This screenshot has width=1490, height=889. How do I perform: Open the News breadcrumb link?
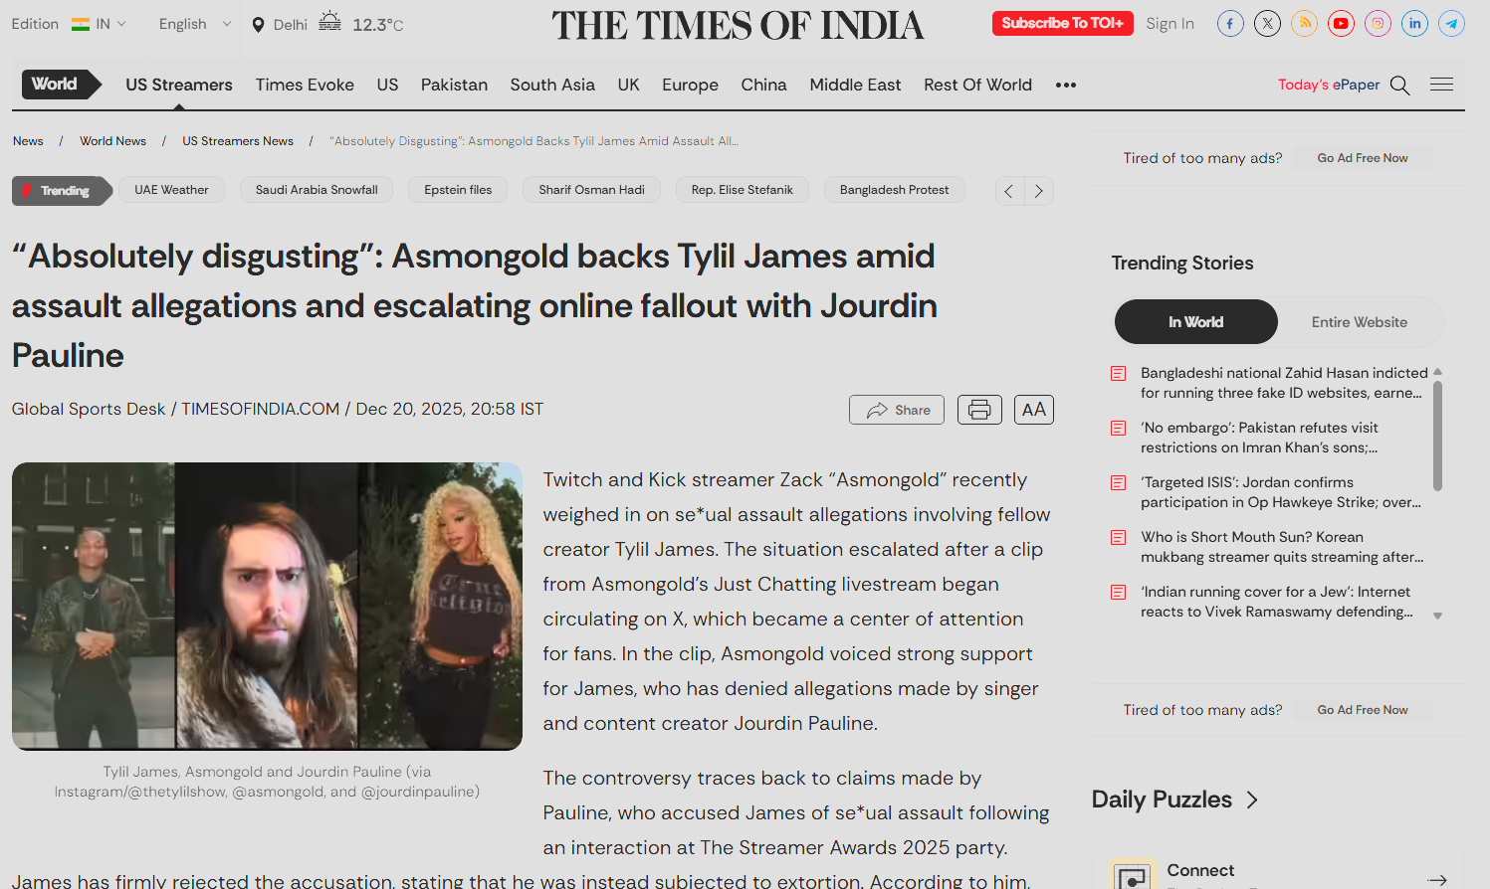click(28, 141)
